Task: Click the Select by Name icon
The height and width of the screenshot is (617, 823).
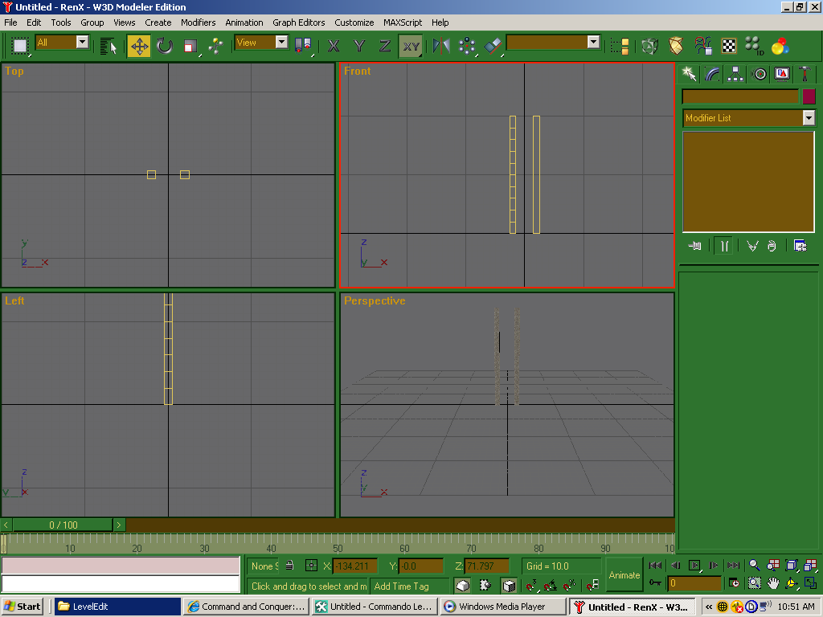Action: (x=109, y=46)
